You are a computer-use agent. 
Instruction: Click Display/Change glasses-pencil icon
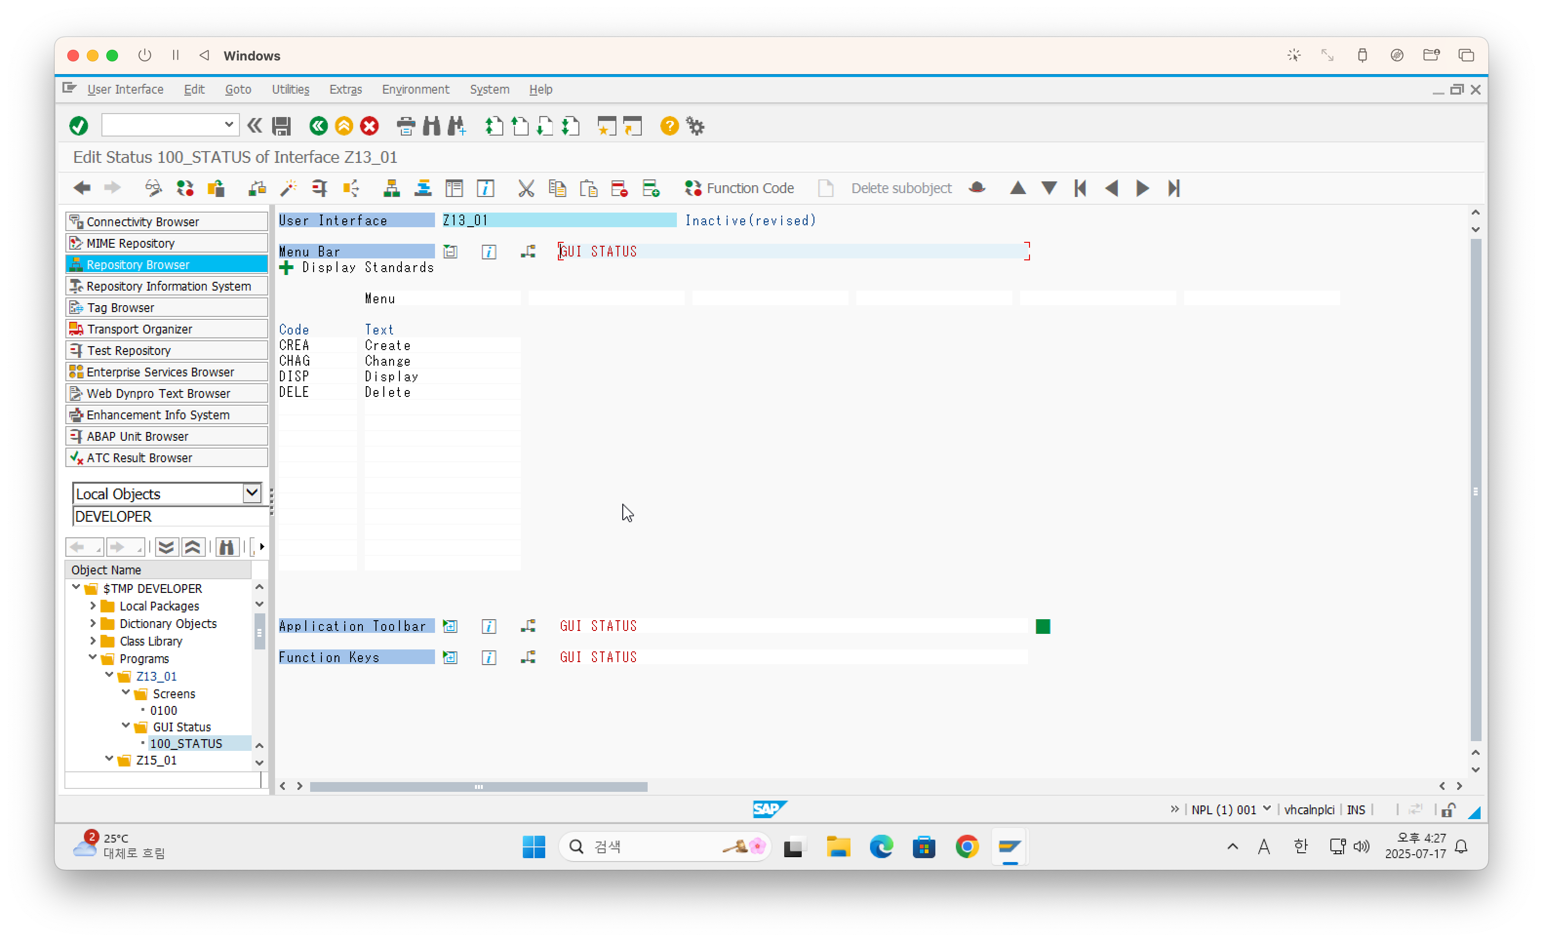pyautogui.click(x=153, y=188)
